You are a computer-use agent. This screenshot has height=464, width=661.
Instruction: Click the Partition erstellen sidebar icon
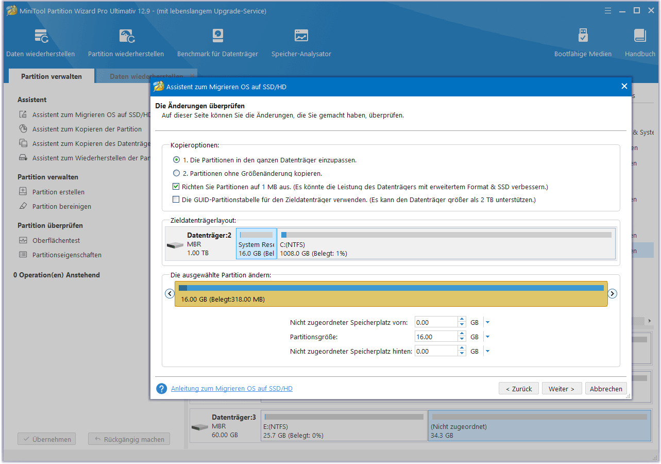(23, 191)
